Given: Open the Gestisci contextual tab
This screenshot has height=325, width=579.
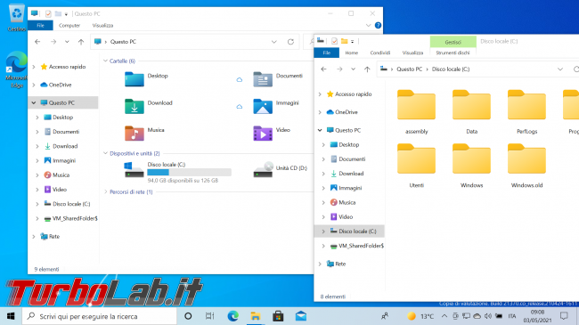Looking at the screenshot, I should pyautogui.click(x=453, y=42).
